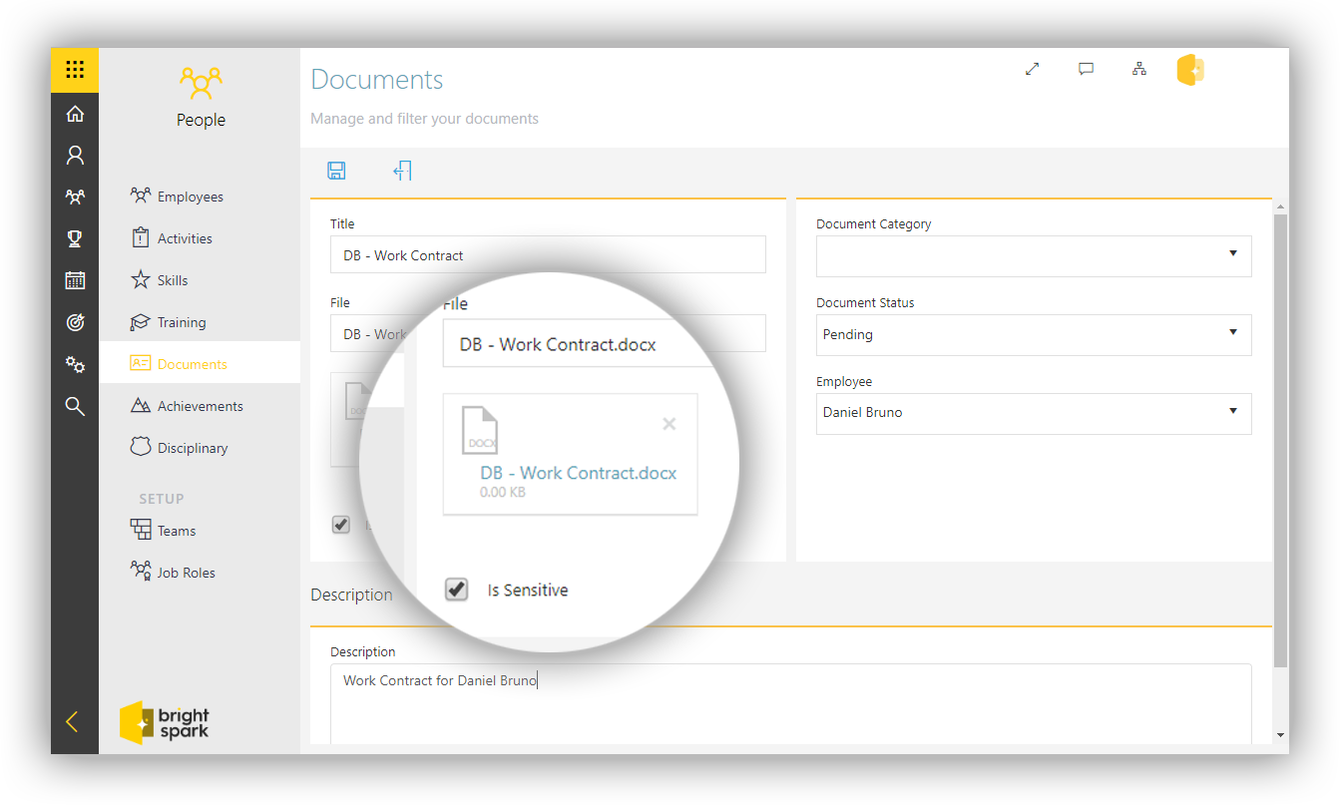This screenshot has height=805, width=1340.
Task: Save the document with the floppy disk icon
Action: (337, 171)
